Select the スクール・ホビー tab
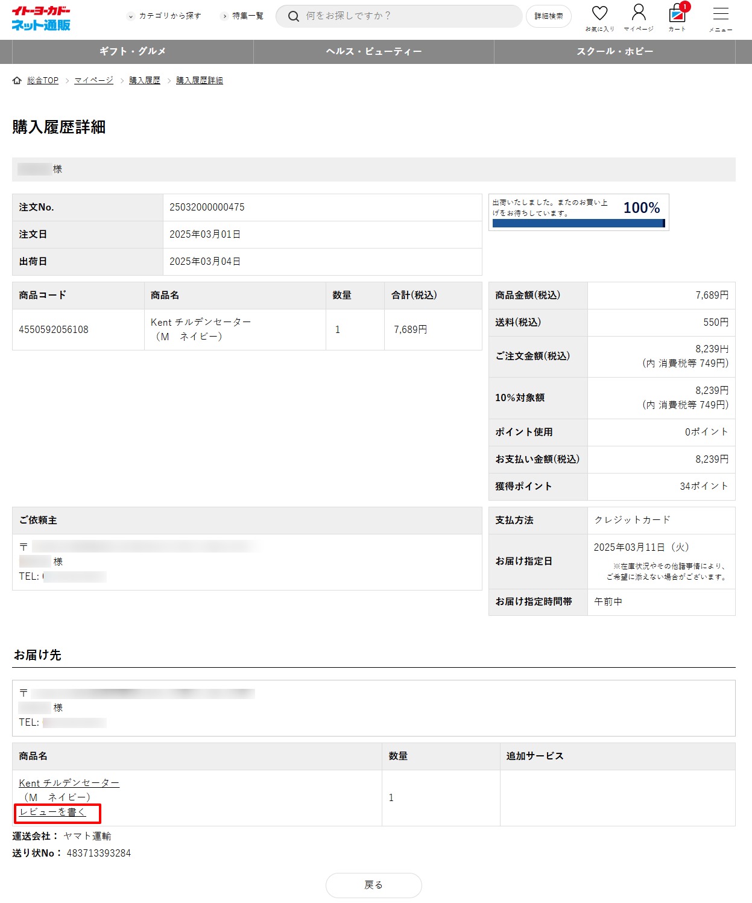 [x=615, y=52]
